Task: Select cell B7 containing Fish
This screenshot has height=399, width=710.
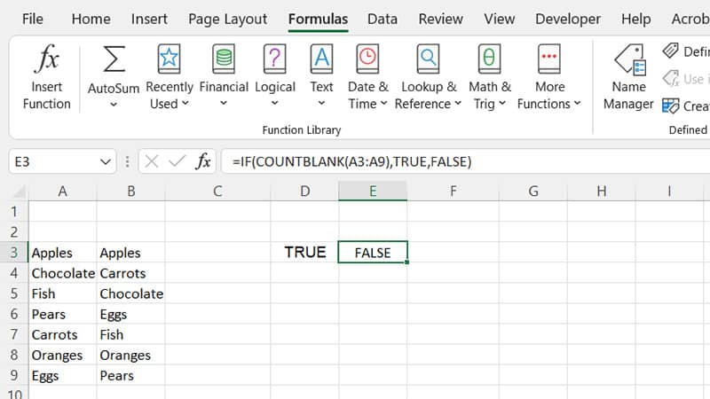Action: [x=130, y=334]
